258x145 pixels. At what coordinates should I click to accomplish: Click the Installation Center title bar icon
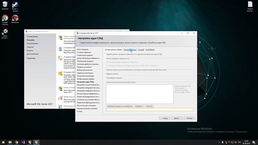(26, 31)
